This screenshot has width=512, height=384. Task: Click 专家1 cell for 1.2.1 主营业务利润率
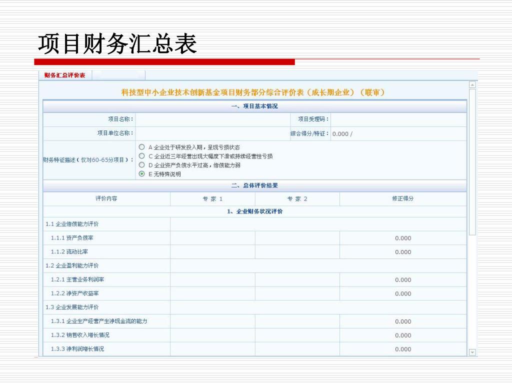pos(212,279)
